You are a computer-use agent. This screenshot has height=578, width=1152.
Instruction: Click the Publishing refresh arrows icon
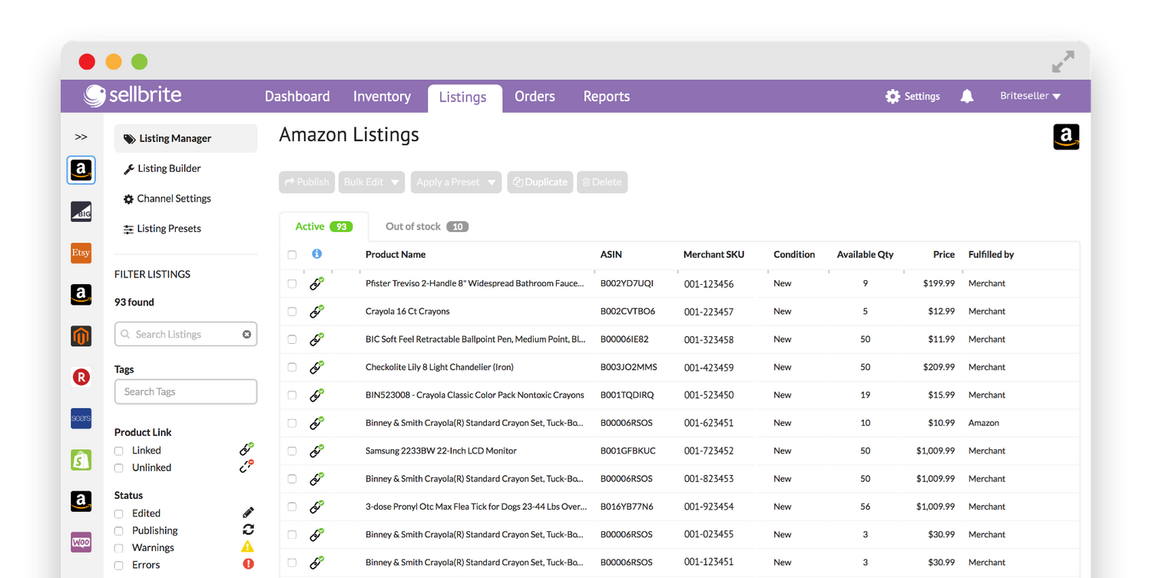point(248,530)
